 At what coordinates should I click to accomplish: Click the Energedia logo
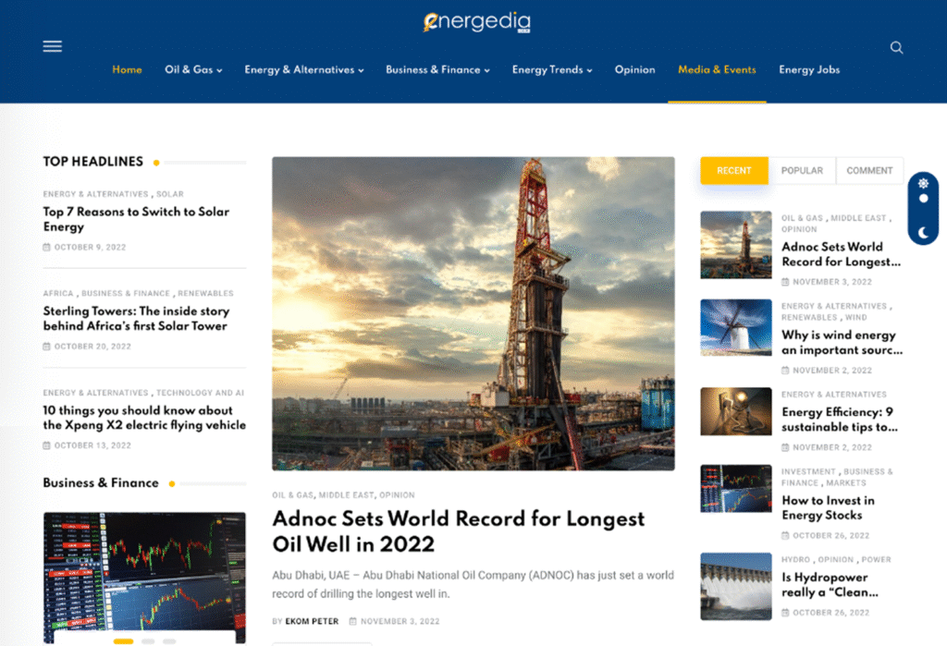(477, 22)
